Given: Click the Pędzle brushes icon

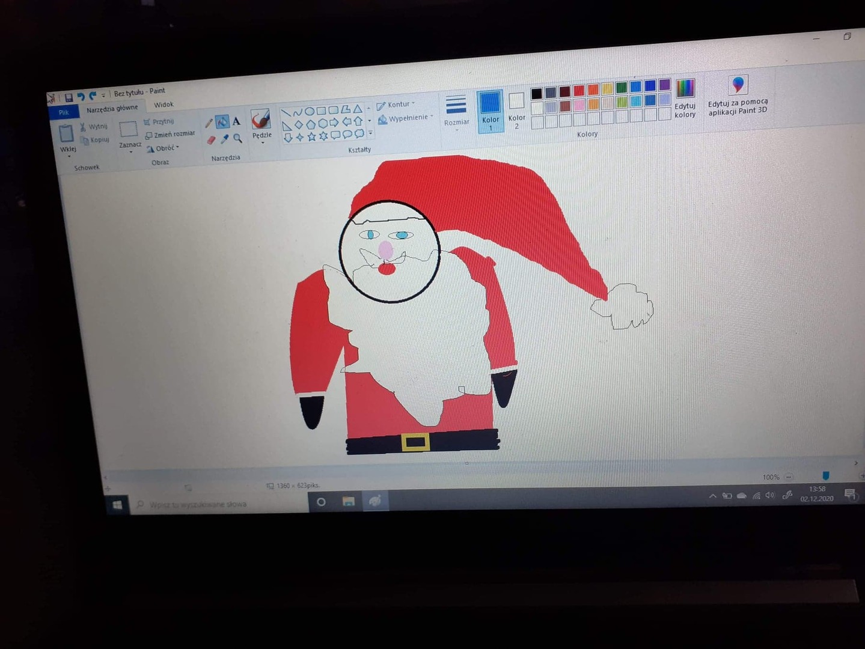Looking at the screenshot, I should (x=261, y=120).
